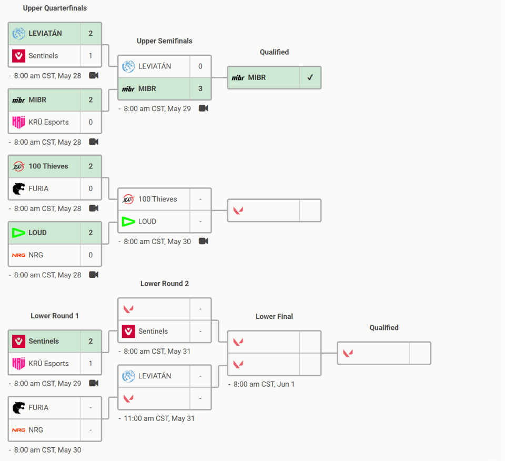Image resolution: width=505 pixels, height=461 pixels.
Task: Click Sentinels team name in Lower Round 2
Action: point(153,331)
